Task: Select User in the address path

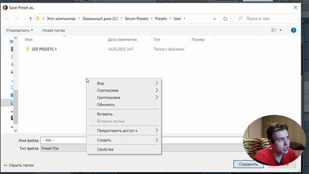Action: click(177, 19)
